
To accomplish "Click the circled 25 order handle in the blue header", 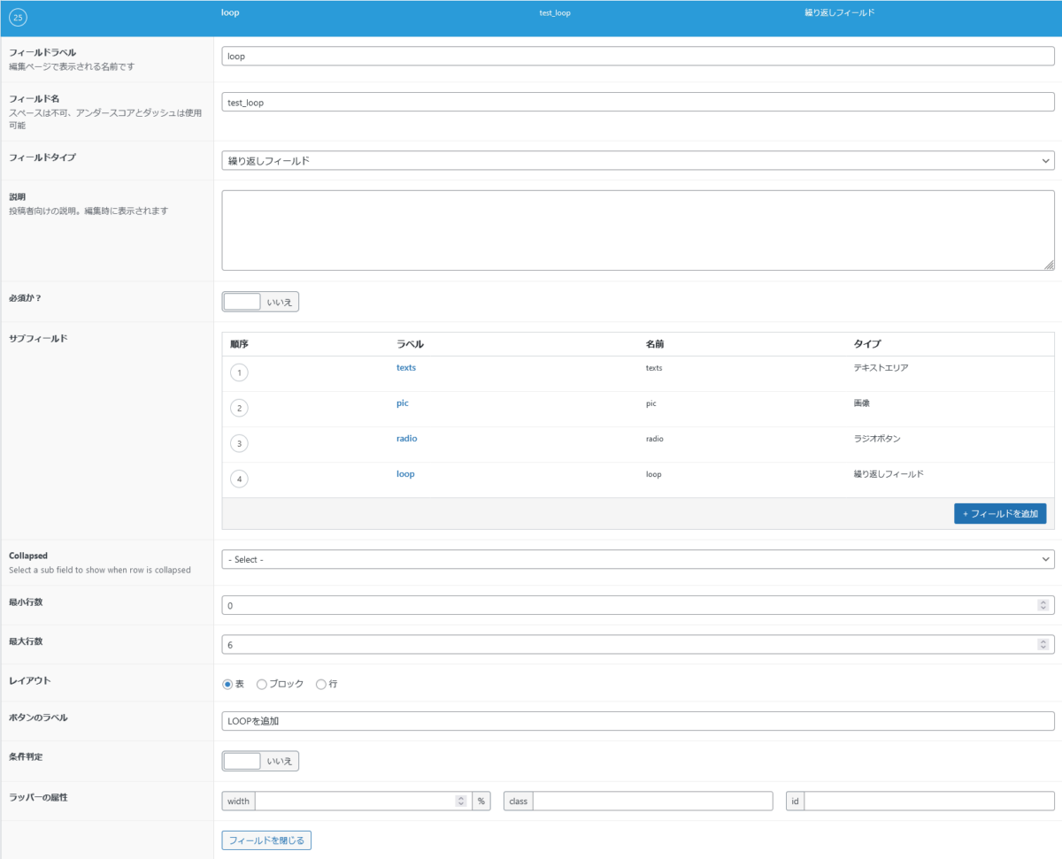I will (19, 19).
